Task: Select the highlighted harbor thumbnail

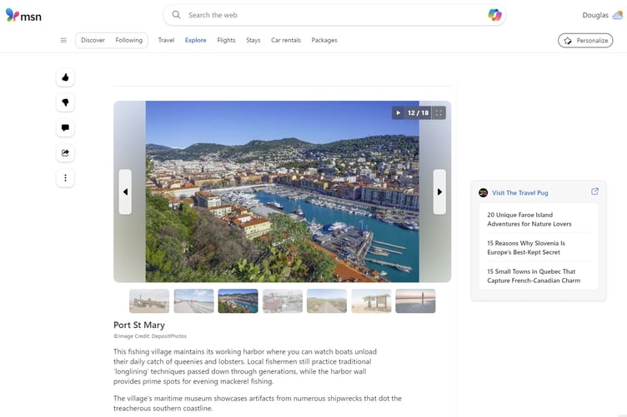Action: pyautogui.click(x=238, y=300)
